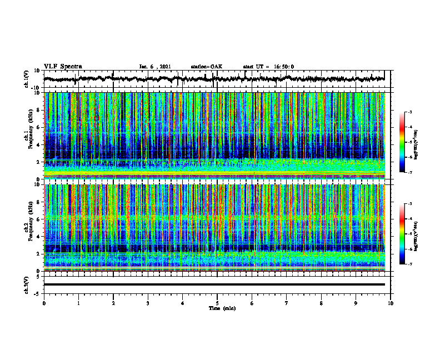Click the ch.1 voltage waveform trace
Image resolution: width=440 pixels, height=340 pixels.
pyautogui.click(x=214, y=79)
